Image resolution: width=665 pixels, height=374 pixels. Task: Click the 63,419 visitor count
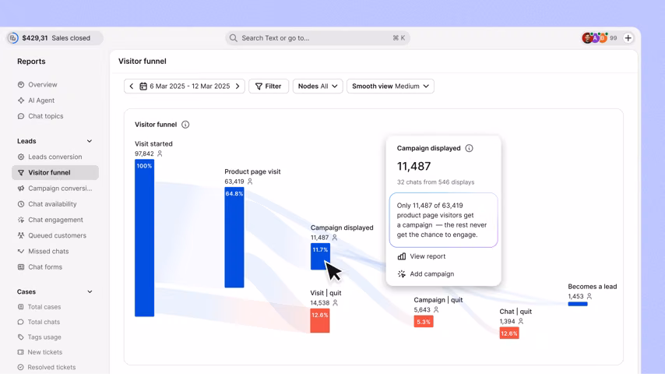234,182
